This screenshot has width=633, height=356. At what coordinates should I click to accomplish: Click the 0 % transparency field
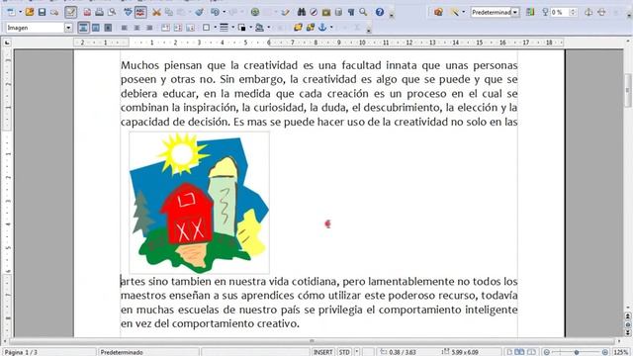(x=560, y=12)
